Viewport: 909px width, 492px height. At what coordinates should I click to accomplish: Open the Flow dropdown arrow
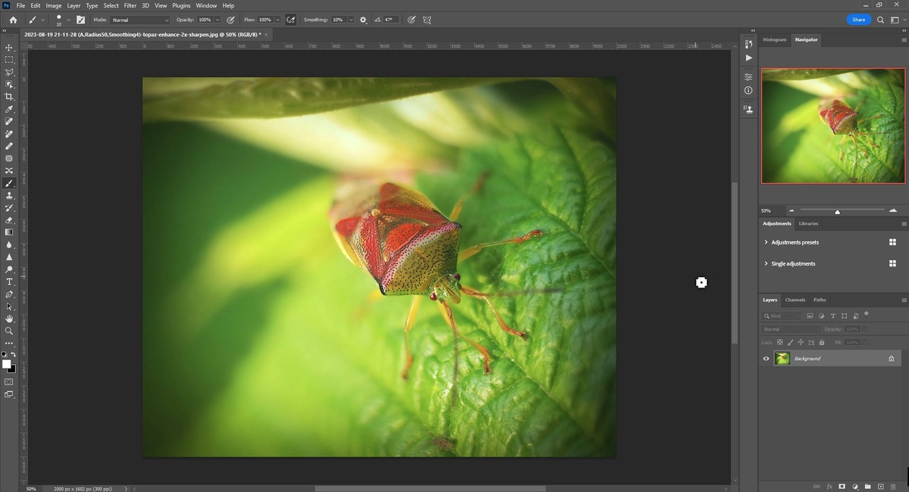(x=277, y=20)
